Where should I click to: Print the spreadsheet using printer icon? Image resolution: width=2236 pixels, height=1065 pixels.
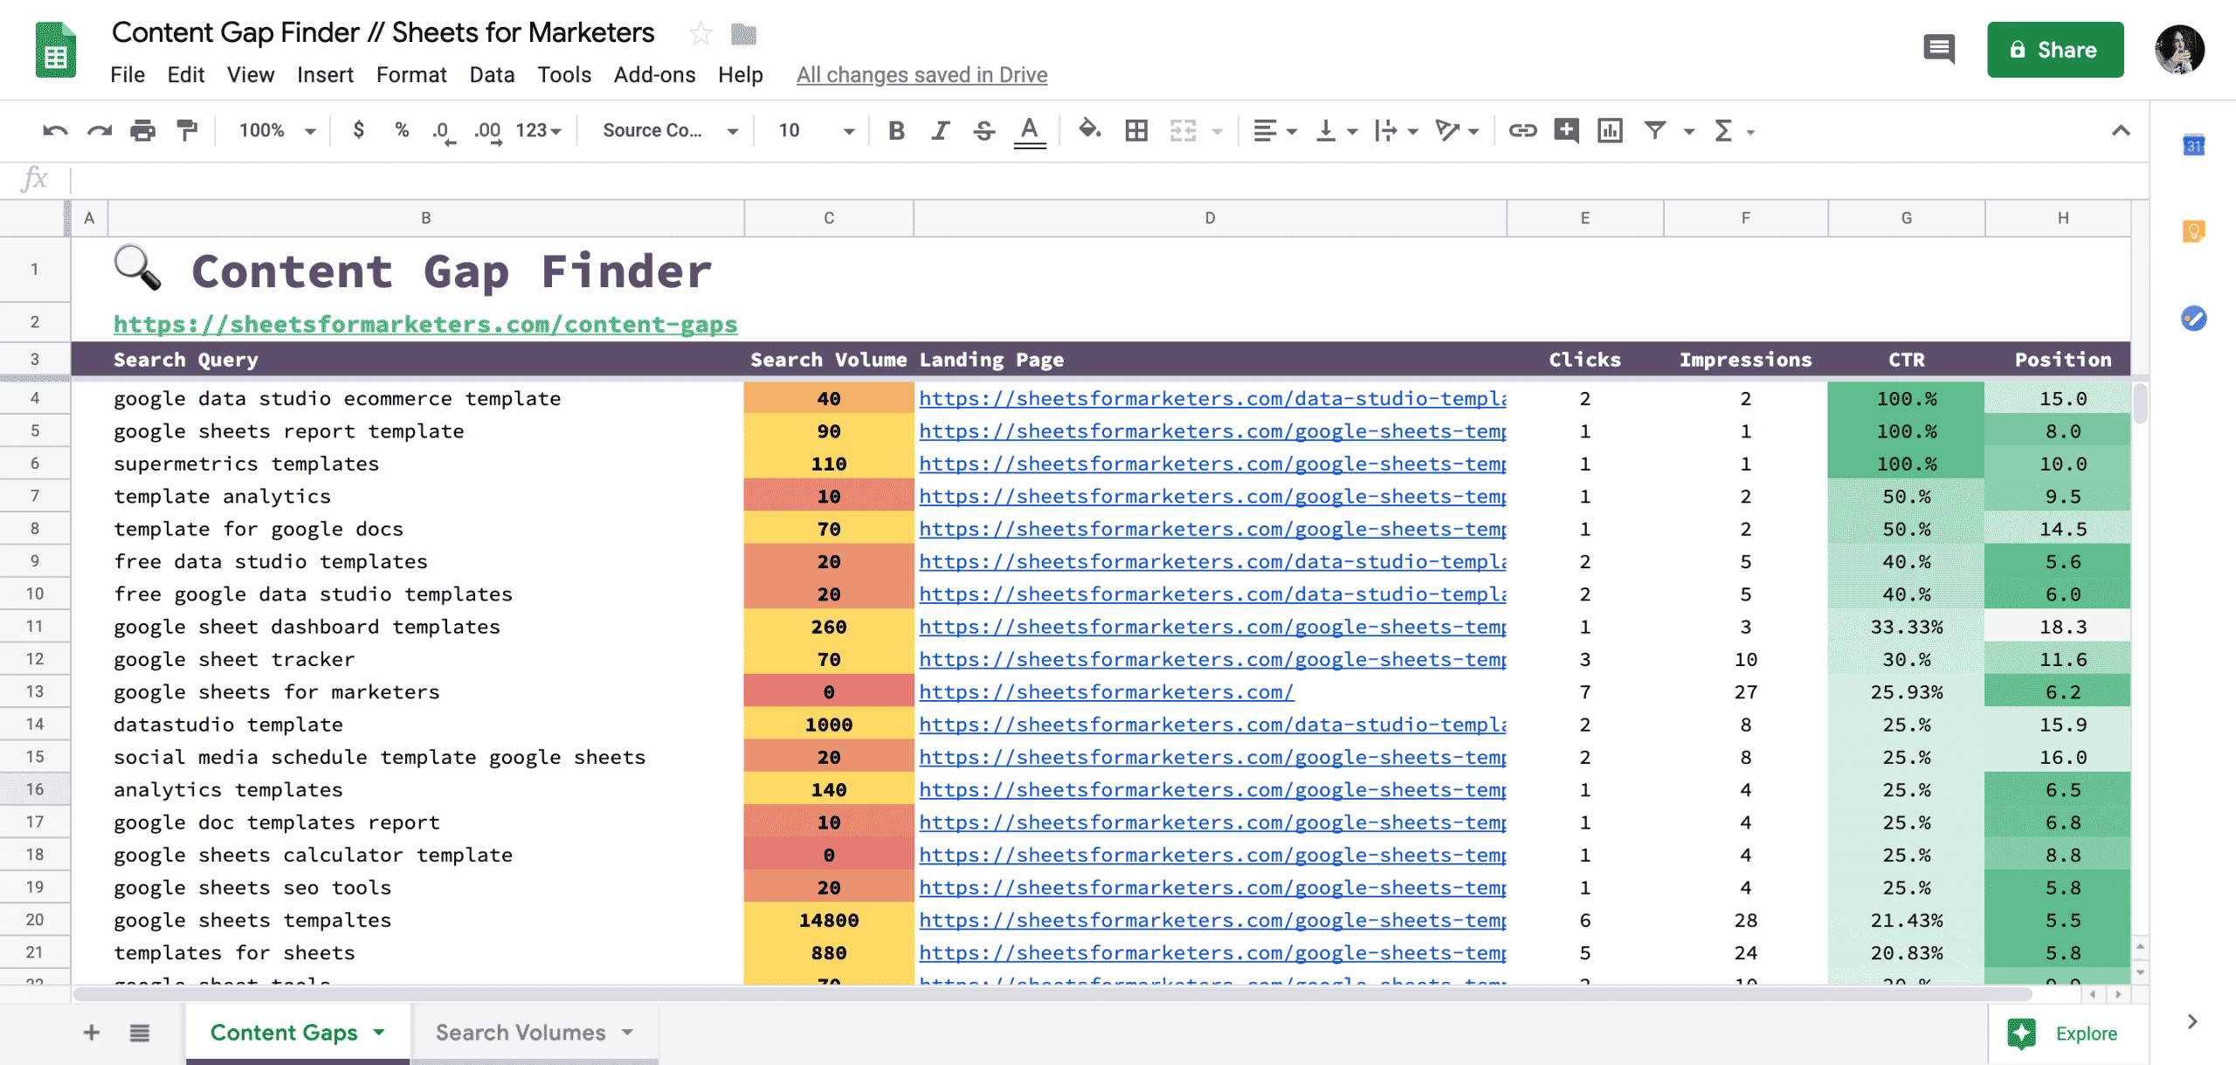tap(142, 131)
